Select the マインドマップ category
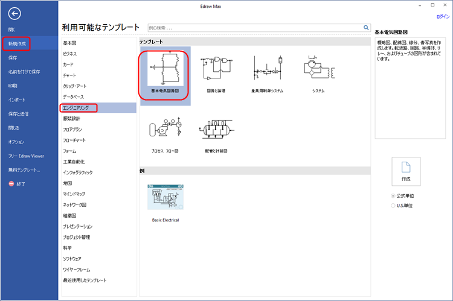Image resolution: width=453 pixels, height=301 pixels. tap(74, 194)
